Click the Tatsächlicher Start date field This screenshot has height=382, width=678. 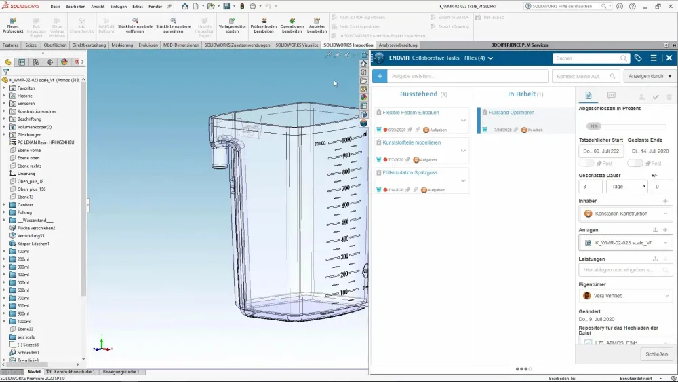tap(601, 151)
